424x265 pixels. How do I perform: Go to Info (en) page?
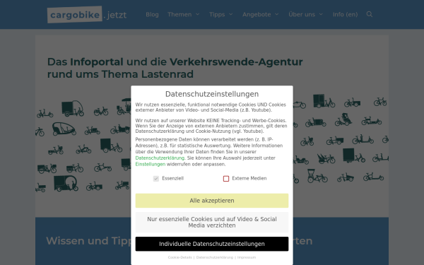click(345, 15)
